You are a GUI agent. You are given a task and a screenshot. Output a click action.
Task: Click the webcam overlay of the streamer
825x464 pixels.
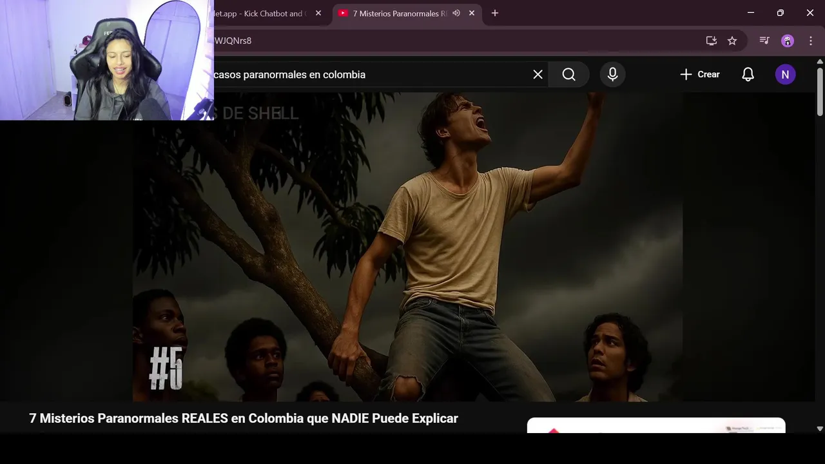pos(107,60)
